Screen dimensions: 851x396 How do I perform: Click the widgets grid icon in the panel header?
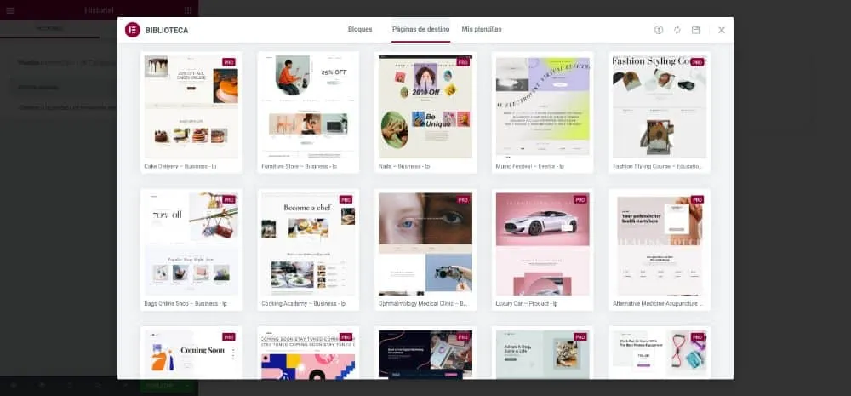tap(188, 9)
